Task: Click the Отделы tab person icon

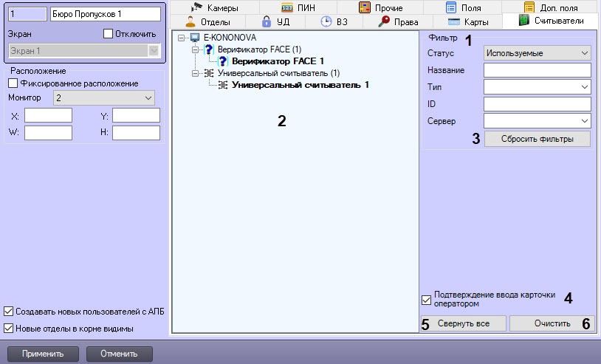Action: [189, 21]
